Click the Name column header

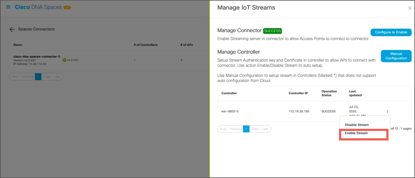click(x=18, y=45)
